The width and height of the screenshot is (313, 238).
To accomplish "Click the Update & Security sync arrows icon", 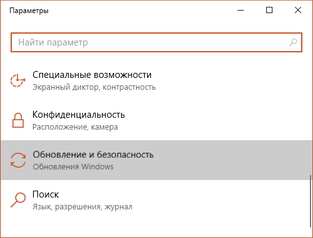I will pos(18,160).
